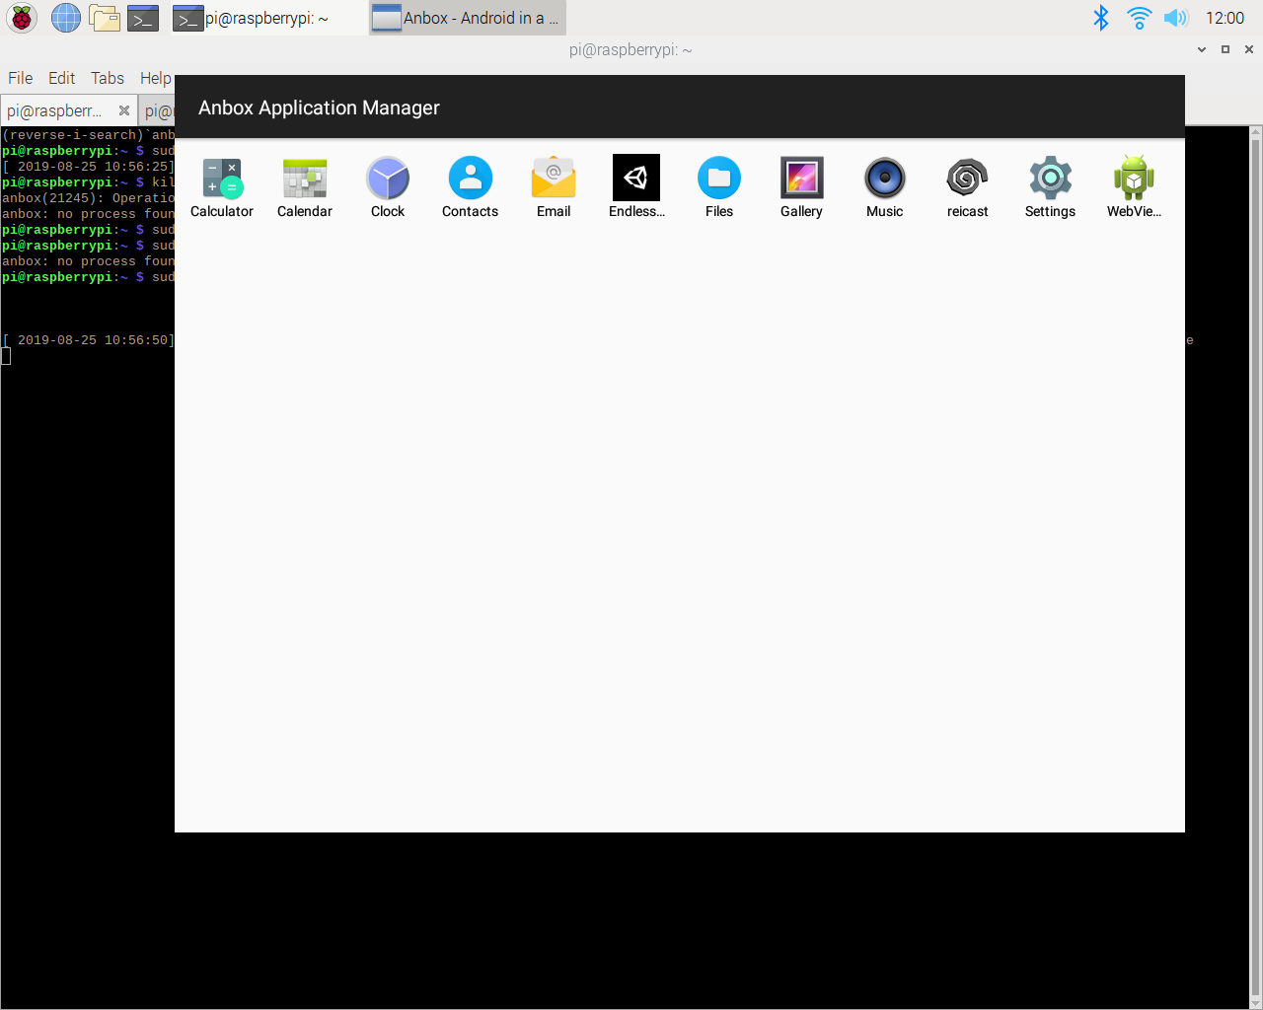Switch to the pi@raspberr terminal tab
Screen dimensions: 1263x1010
click(59, 110)
